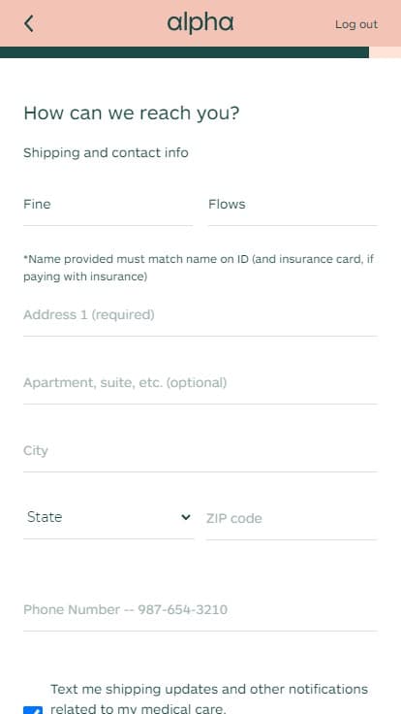Image resolution: width=401 pixels, height=714 pixels.
Task: Click the unfilled end of progress bar
Action: [385, 52]
